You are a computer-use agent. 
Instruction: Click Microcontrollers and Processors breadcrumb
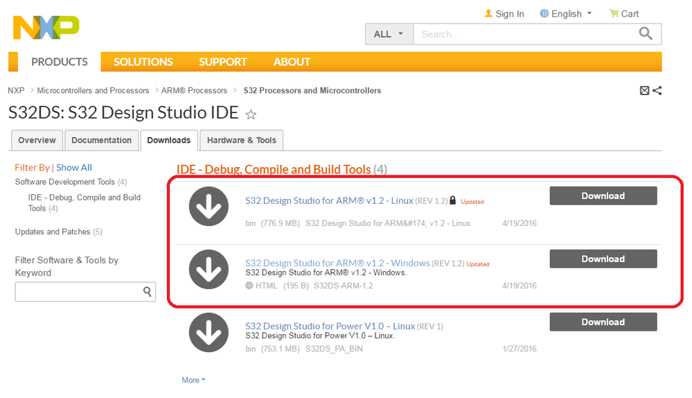pos(93,90)
